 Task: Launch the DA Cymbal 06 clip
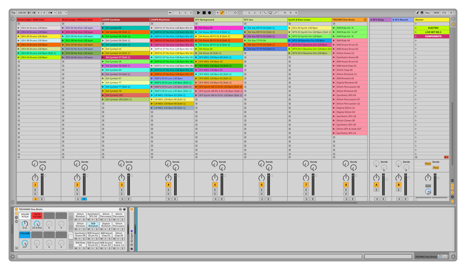pyautogui.click(x=103, y=28)
